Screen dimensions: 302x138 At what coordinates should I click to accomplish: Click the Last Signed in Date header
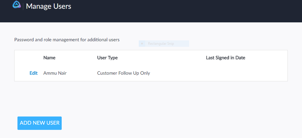click(225, 58)
